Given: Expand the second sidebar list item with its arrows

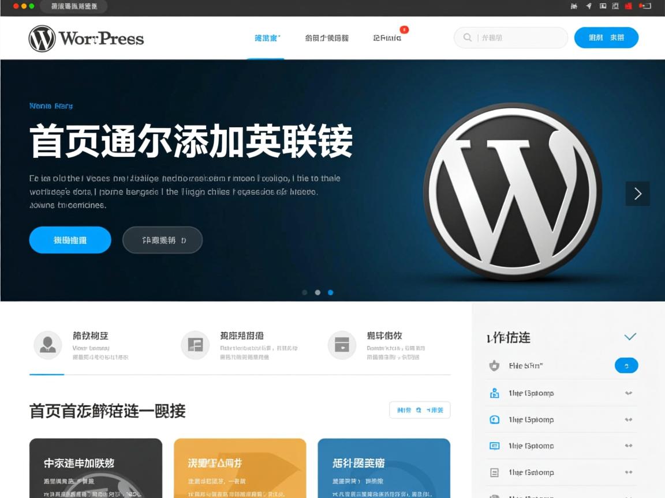Looking at the screenshot, I should point(629,393).
